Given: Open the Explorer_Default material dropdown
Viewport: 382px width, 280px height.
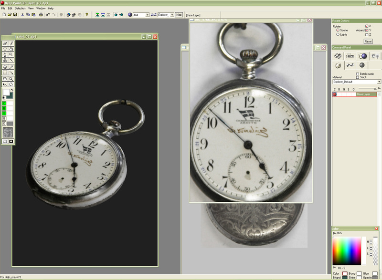Looking at the screenshot, I should point(379,82).
